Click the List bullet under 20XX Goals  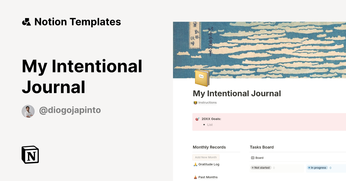click(210, 125)
